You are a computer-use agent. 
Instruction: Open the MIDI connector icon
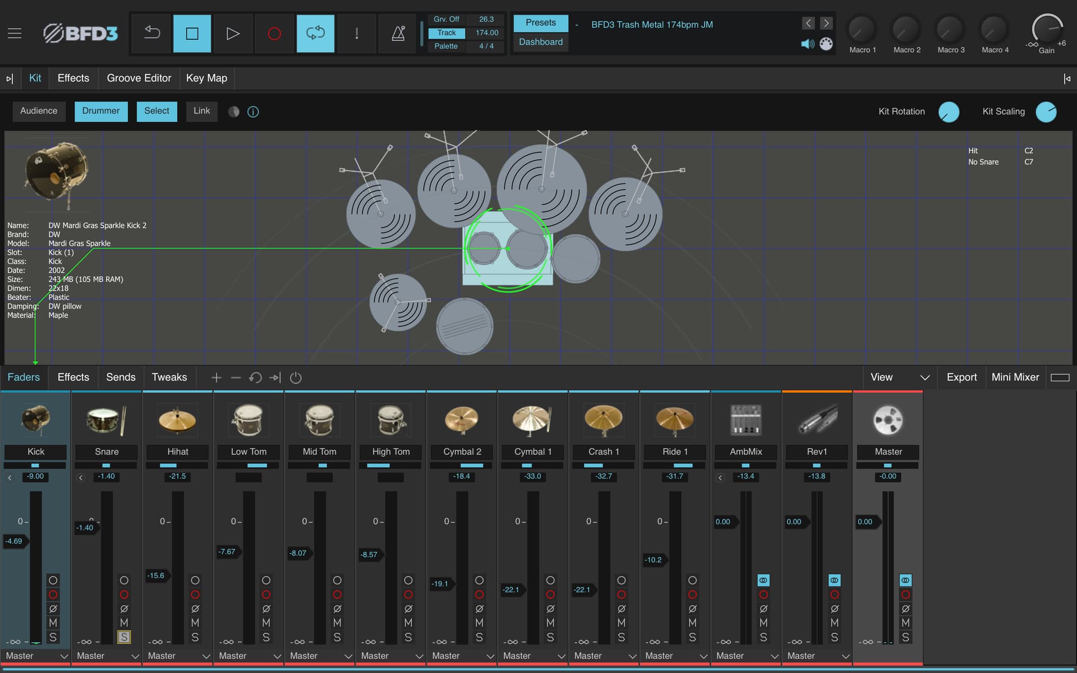pos(826,44)
